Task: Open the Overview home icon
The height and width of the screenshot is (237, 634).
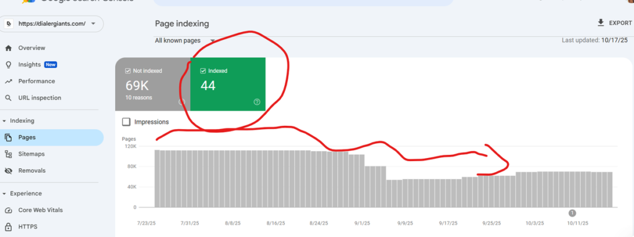Action: 8,48
